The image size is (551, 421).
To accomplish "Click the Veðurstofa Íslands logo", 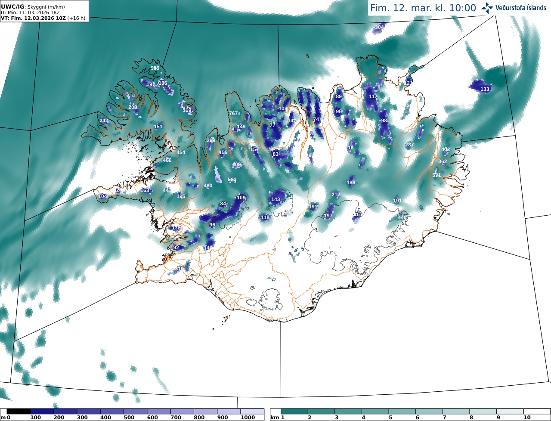I will 514,8.
